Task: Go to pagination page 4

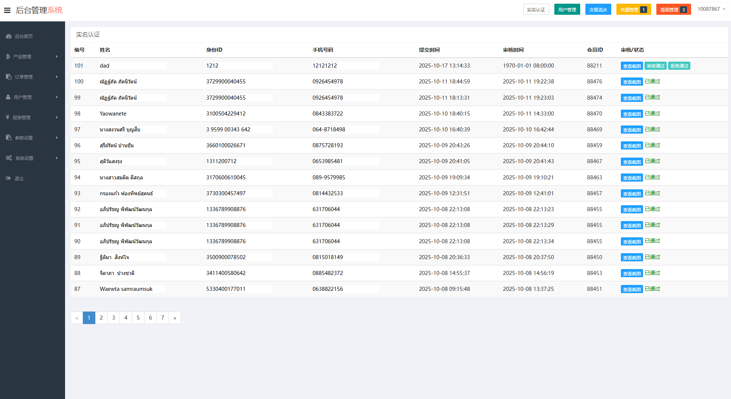Action: (x=126, y=318)
